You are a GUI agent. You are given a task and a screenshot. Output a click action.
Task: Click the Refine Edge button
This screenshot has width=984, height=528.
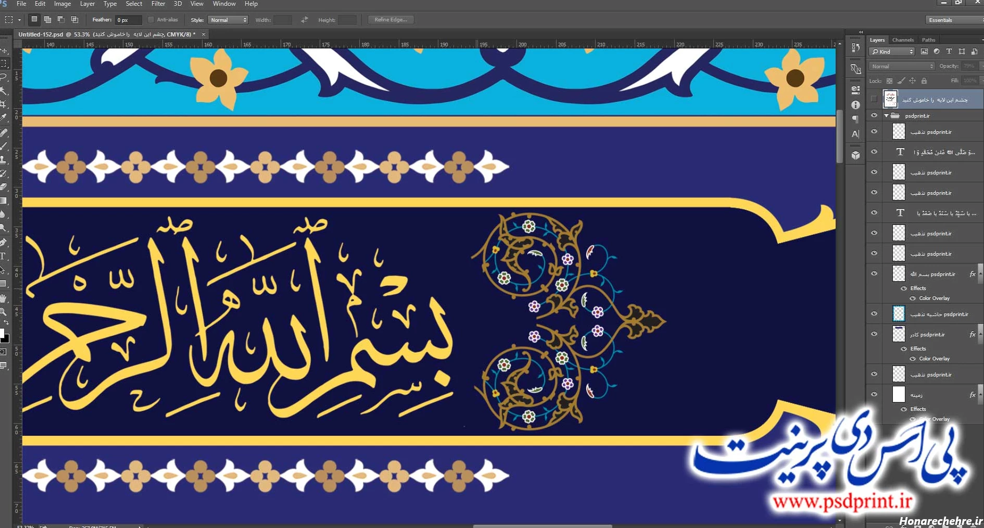point(390,19)
